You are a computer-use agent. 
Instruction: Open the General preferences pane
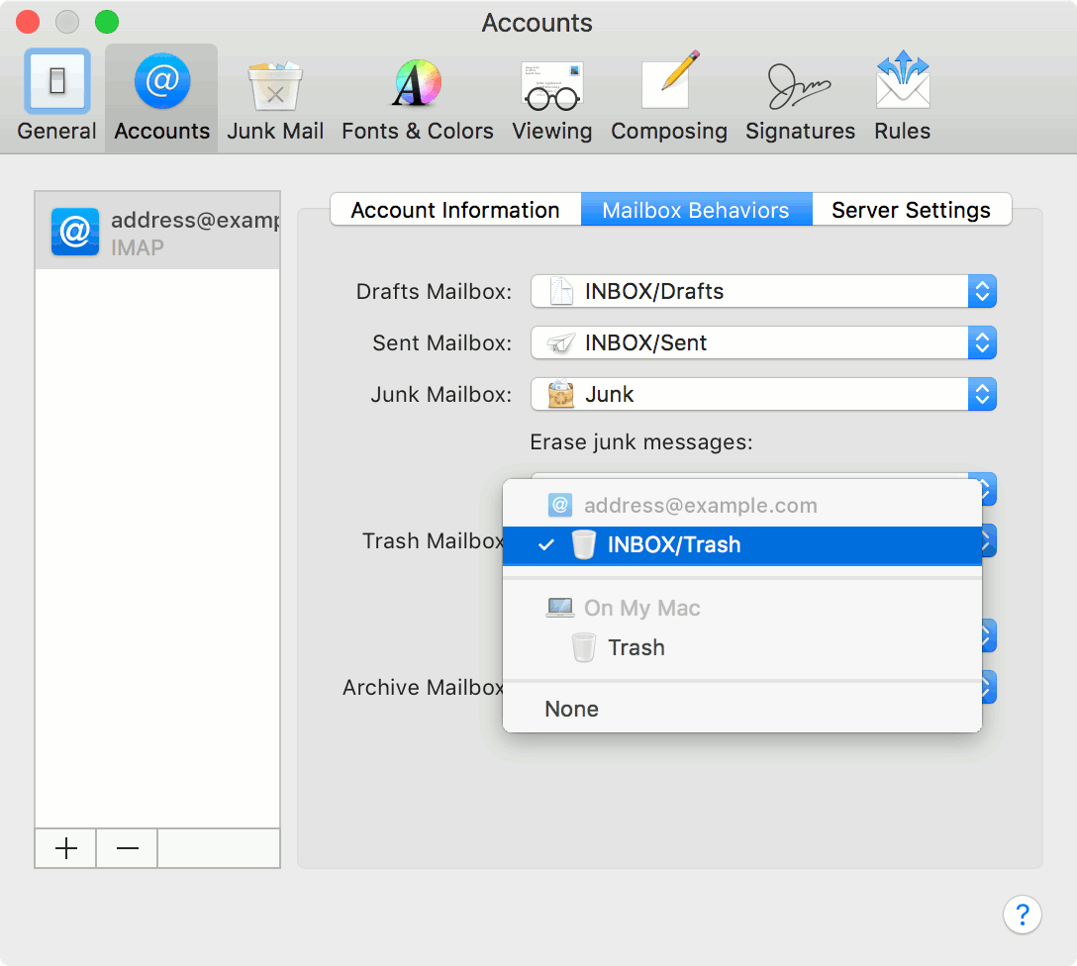(56, 96)
